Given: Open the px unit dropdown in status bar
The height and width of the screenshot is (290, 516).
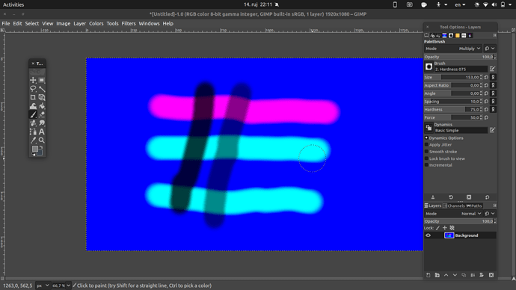Looking at the screenshot, I should (43, 286).
